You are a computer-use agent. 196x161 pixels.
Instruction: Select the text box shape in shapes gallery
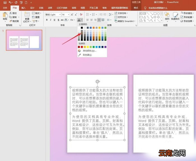pyautogui.click(x=141, y=13)
